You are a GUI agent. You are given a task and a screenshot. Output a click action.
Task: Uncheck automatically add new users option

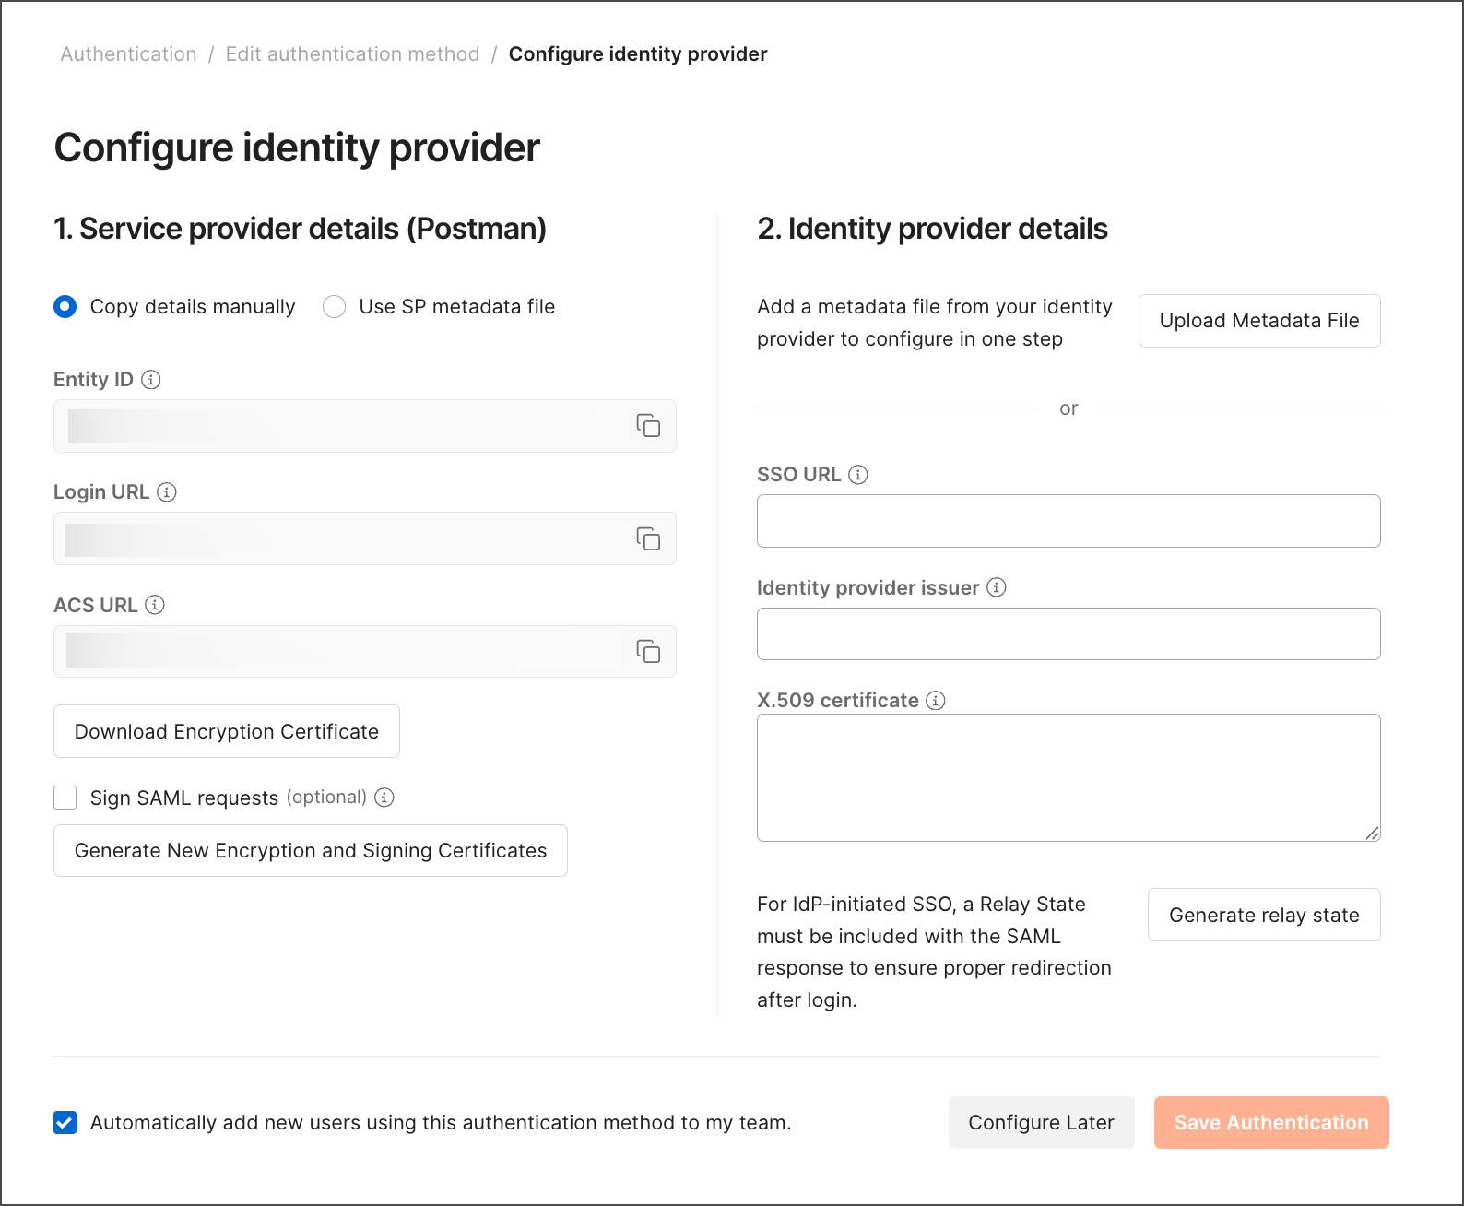pos(65,1123)
